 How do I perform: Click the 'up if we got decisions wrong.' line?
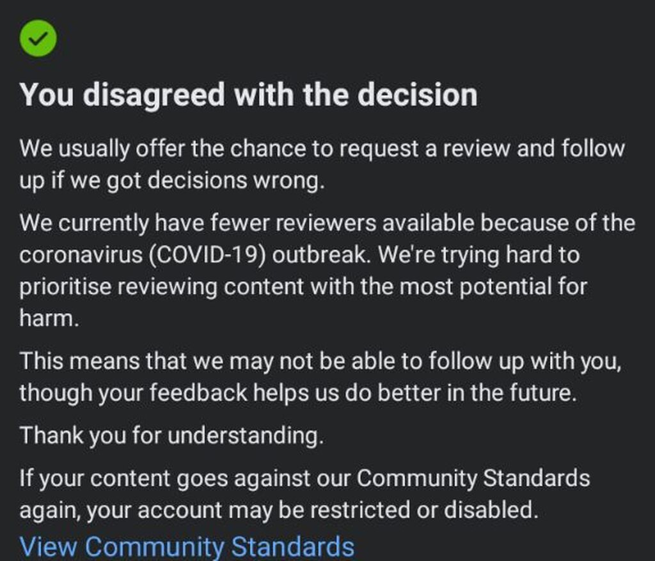click(x=172, y=181)
